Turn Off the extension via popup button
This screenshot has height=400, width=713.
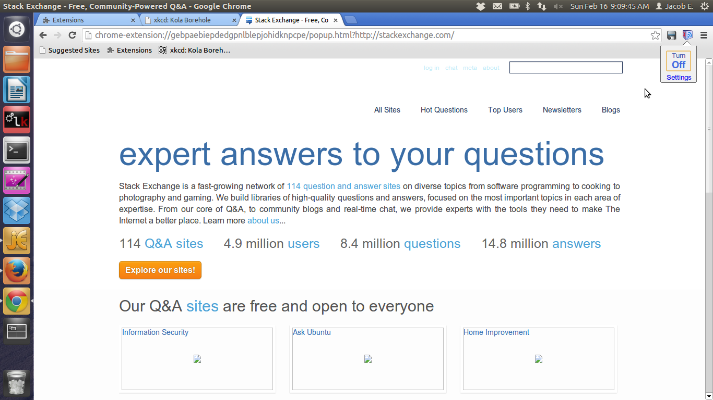(x=679, y=61)
